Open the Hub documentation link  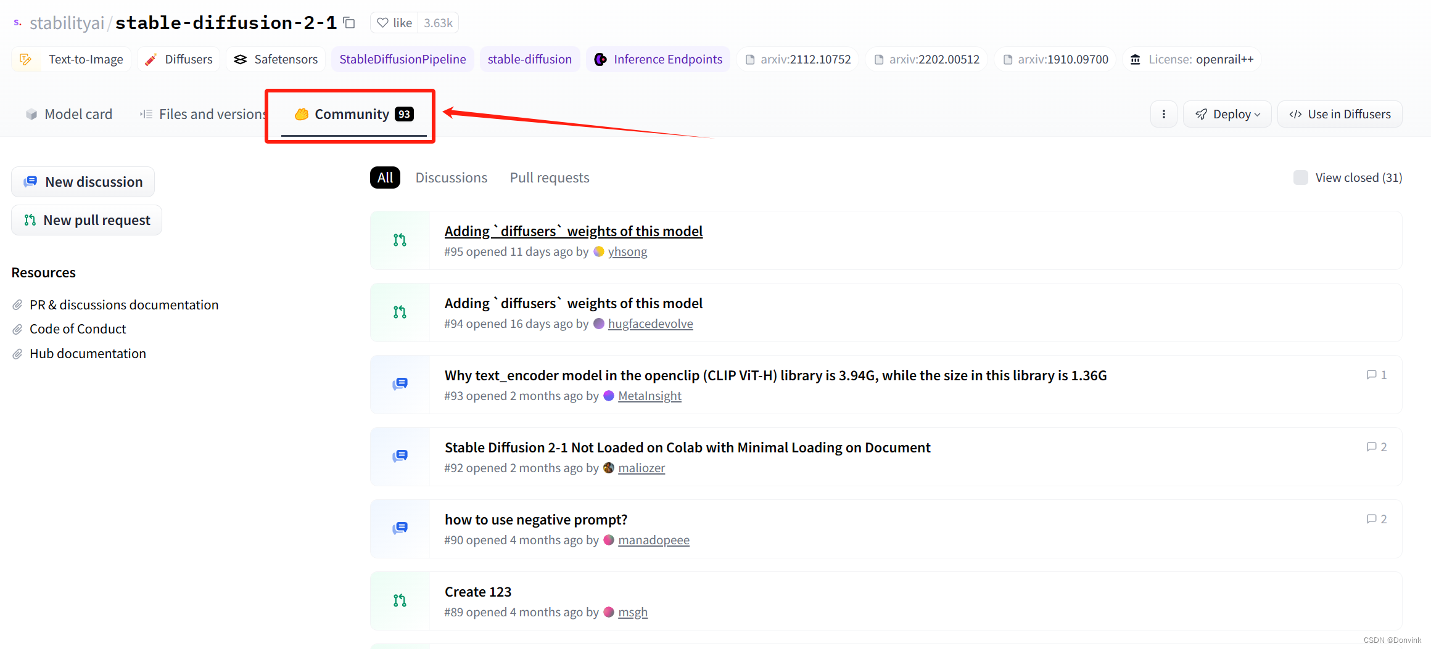click(88, 353)
